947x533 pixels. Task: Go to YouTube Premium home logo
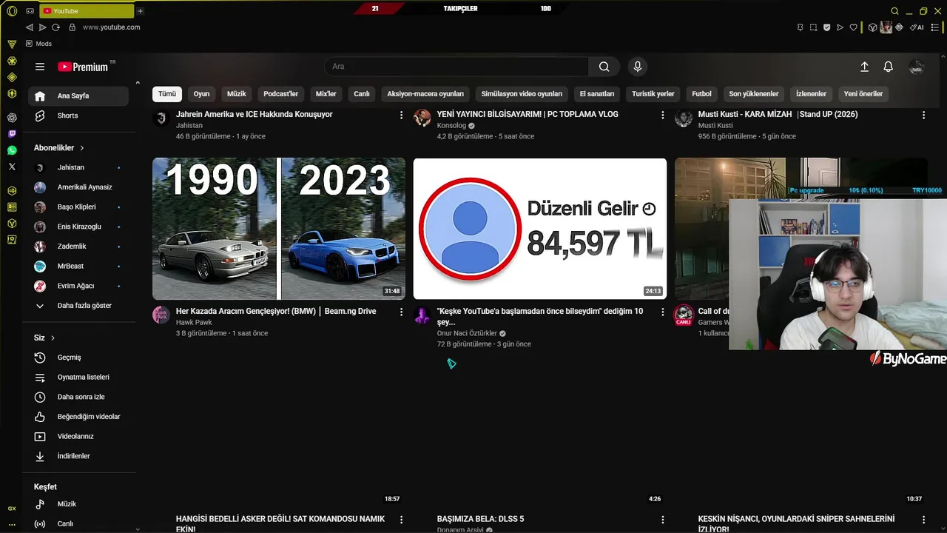(x=83, y=67)
